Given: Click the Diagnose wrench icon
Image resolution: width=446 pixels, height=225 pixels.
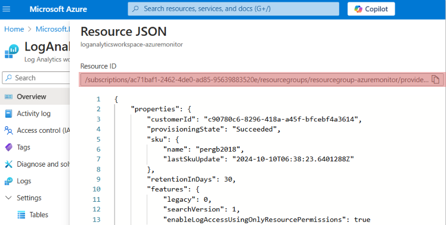Looking at the screenshot, I should pos(9,164).
